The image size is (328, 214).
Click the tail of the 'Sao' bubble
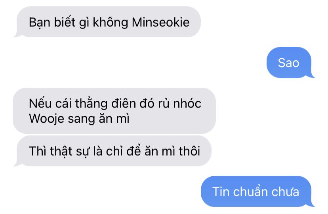[x=312, y=75]
